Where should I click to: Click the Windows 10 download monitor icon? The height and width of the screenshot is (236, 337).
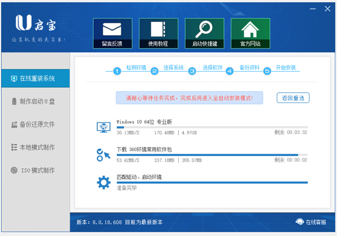click(103, 128)
